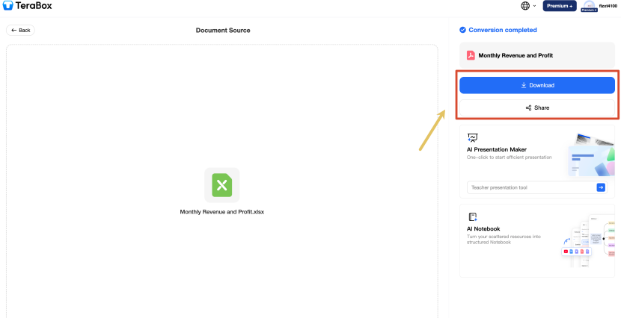The width and height of the screenshot is (621, 318).
Task: Submit presentation topic with arrow button
Action: tap(601, 187)
